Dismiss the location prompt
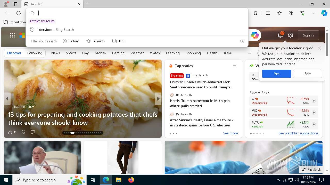Image resolution: width=330 pixels, height=185 pixels. (319, 48)
